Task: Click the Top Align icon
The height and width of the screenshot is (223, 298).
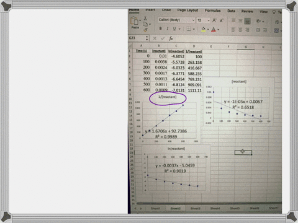Action: pyautogui.click(x=233, y=20)
